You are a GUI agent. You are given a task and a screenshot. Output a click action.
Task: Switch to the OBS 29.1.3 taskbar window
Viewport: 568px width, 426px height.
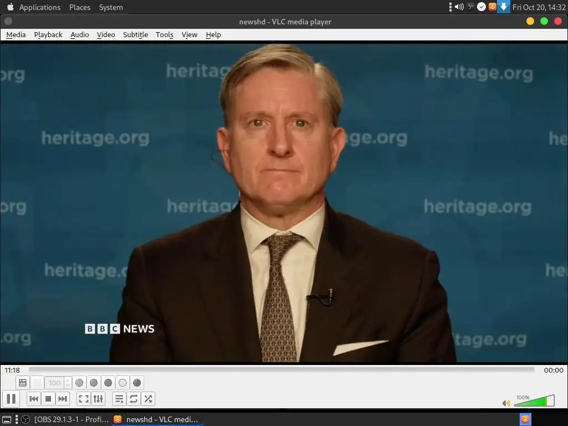(x=65, y=419)
